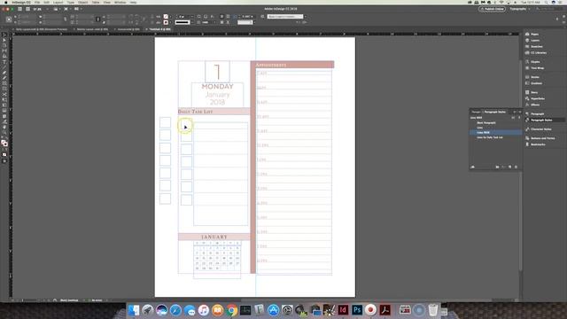The width and height of the screenshot is (567, 319).
Task: Open the Screen Mode dropdown in application bar
Action: (x=67, y=9)
